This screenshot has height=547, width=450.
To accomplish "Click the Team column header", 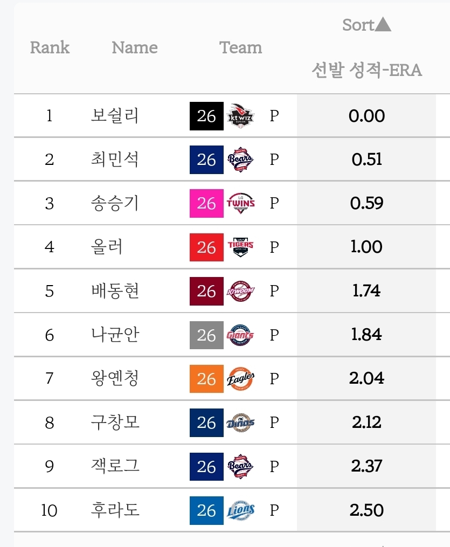I will tap(241, 48).
